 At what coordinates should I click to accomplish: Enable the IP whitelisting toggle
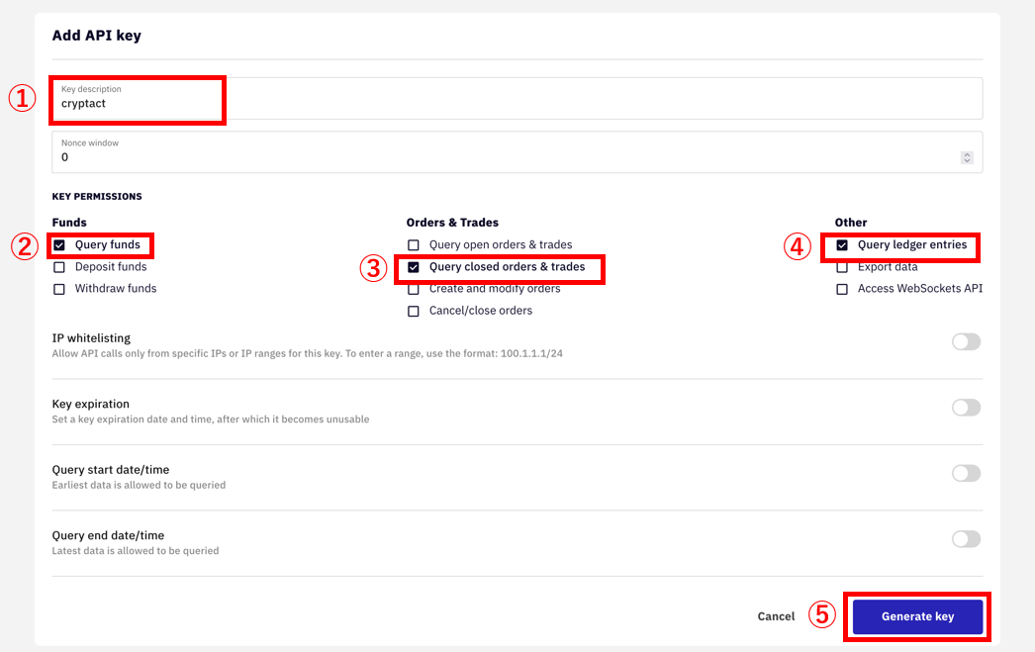point(966,341)
